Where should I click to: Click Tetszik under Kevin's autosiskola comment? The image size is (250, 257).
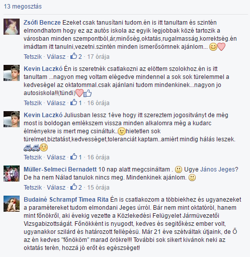(x=33, y=103)
